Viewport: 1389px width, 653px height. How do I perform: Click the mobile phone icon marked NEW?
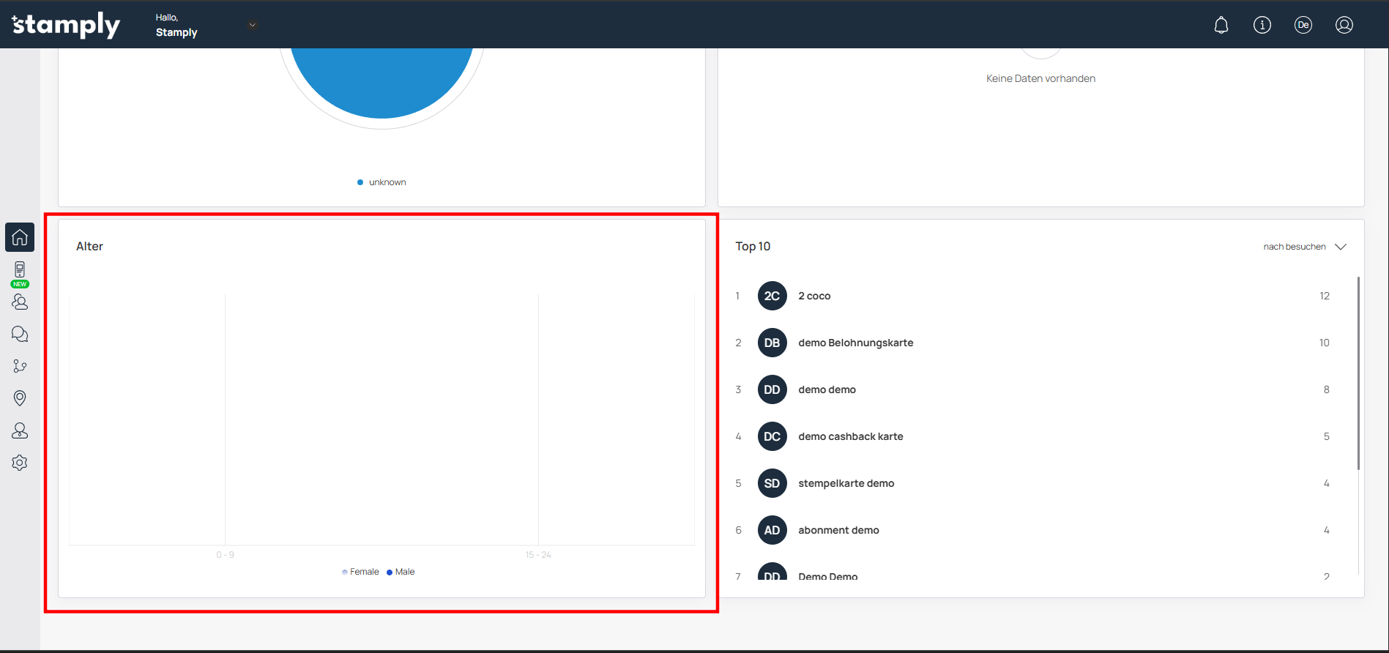[20, 270]
